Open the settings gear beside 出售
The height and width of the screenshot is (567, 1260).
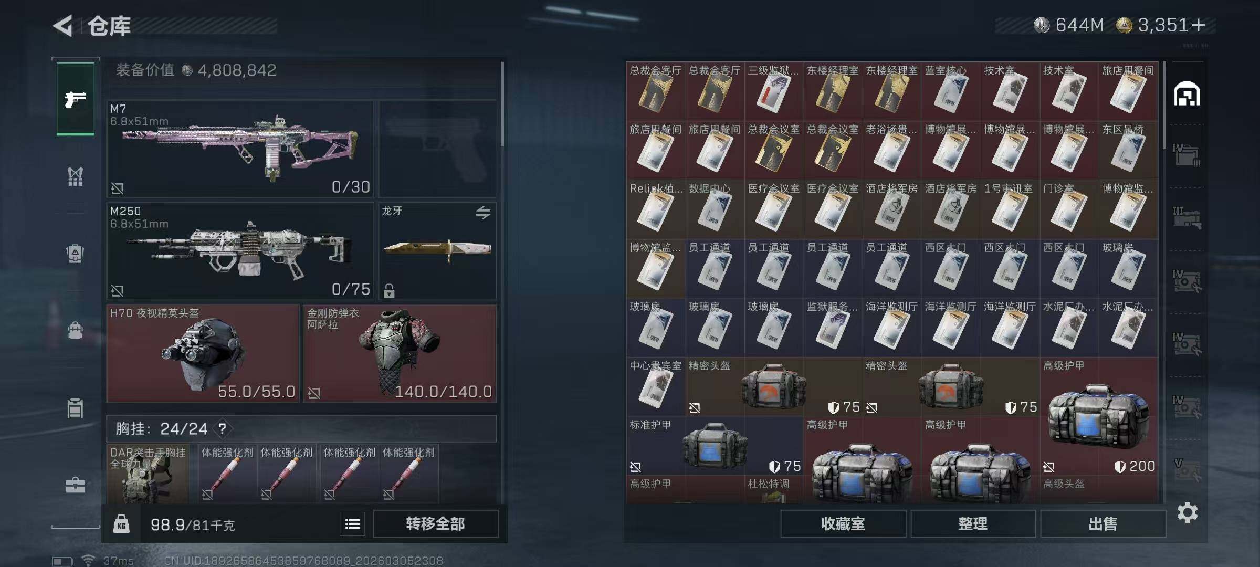click(x=1187, y=512)
